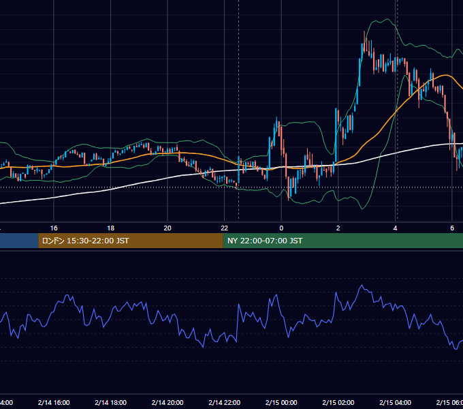Click the 16 hour label on the price chart axis
The image size is (463, 409).
tap(54, 228)
